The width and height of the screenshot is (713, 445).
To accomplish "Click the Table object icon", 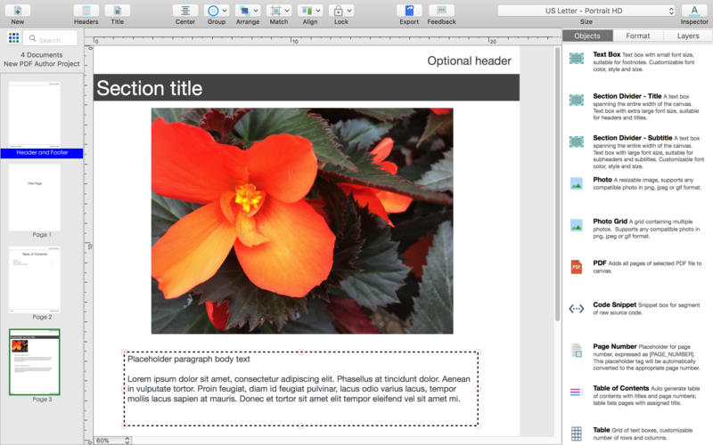I will (576, 433).
